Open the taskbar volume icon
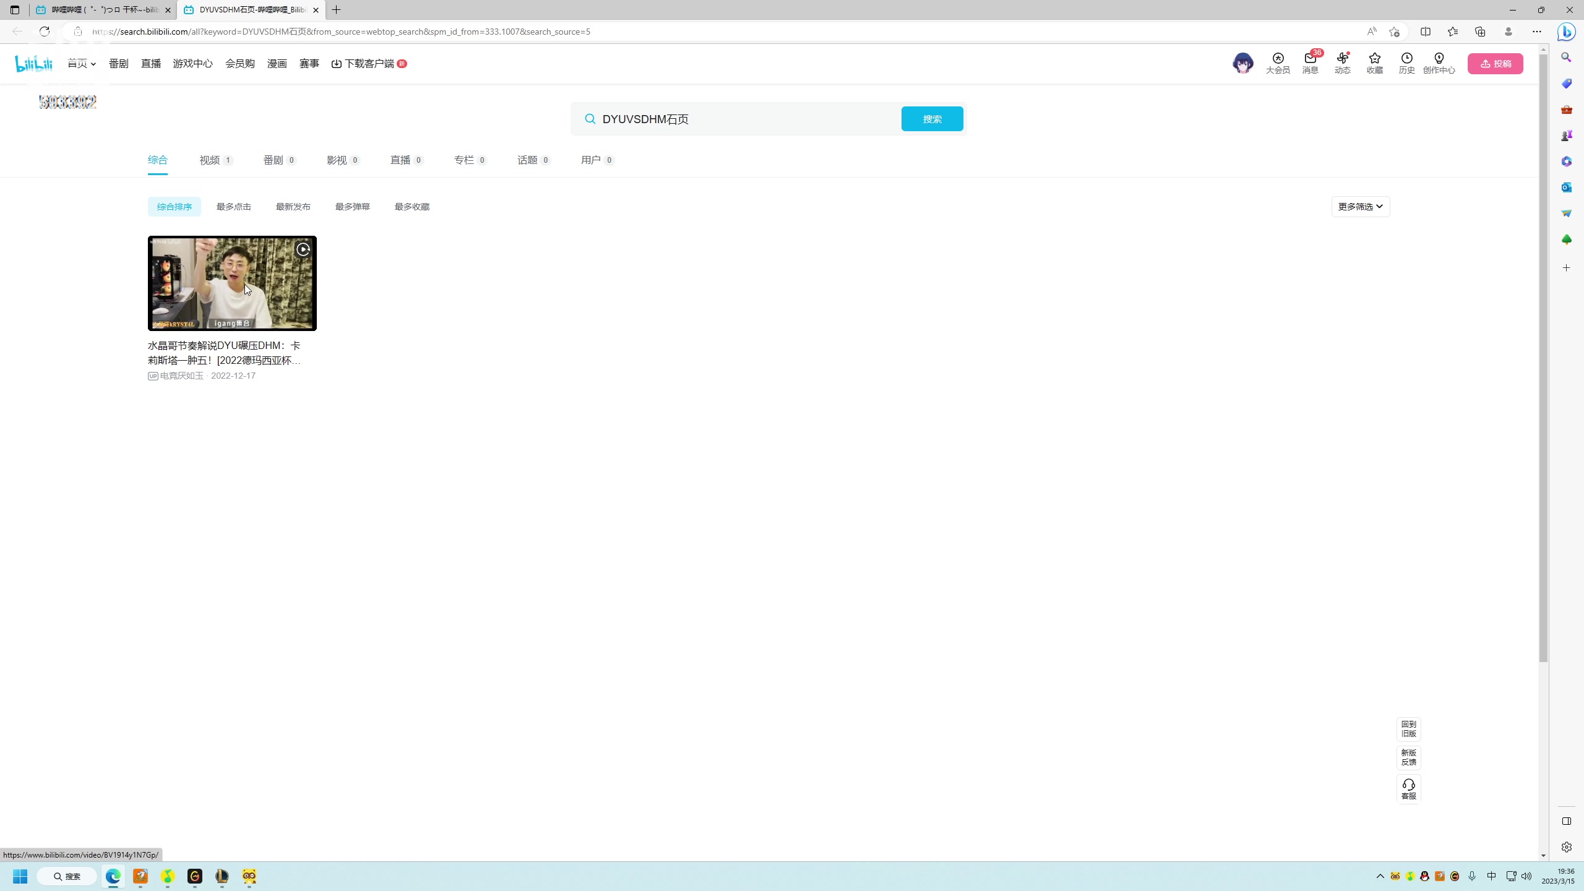This screenshot has height=891, width=1584. tap(1526, 876)
